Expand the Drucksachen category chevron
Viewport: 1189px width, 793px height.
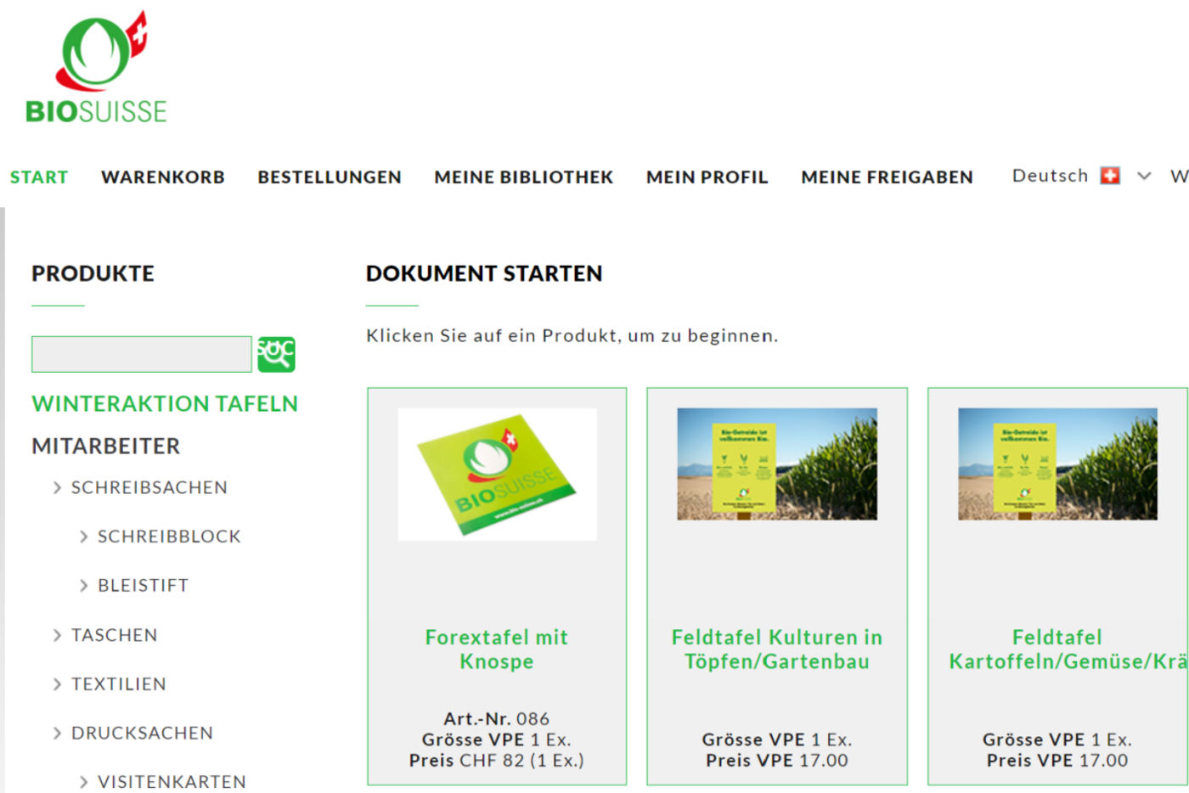(57, 734)
